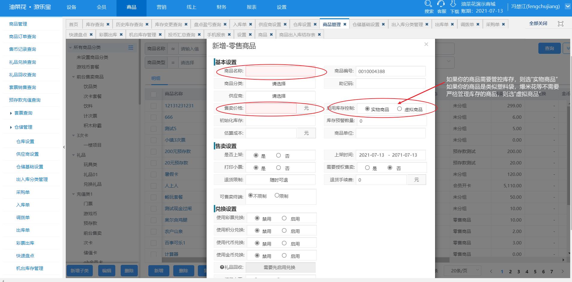Switch to 首页 tab
This screenshot has height=282, width=572.
74,24
